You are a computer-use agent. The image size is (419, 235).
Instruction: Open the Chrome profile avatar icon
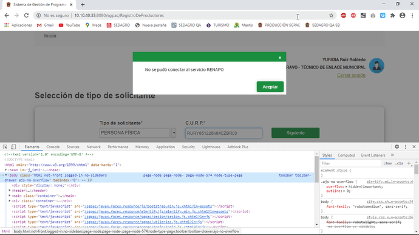coord(402,16)
